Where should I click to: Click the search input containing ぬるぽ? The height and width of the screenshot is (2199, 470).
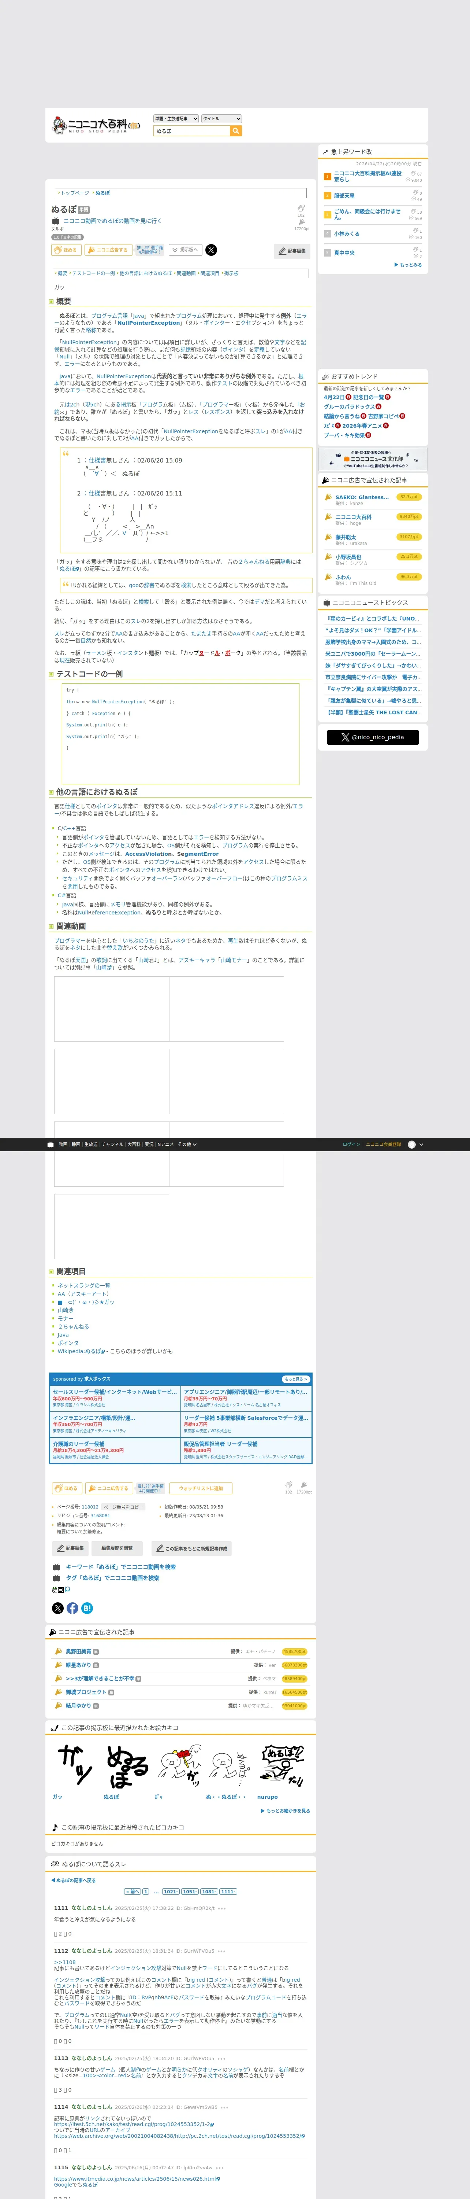click(192, 130)
